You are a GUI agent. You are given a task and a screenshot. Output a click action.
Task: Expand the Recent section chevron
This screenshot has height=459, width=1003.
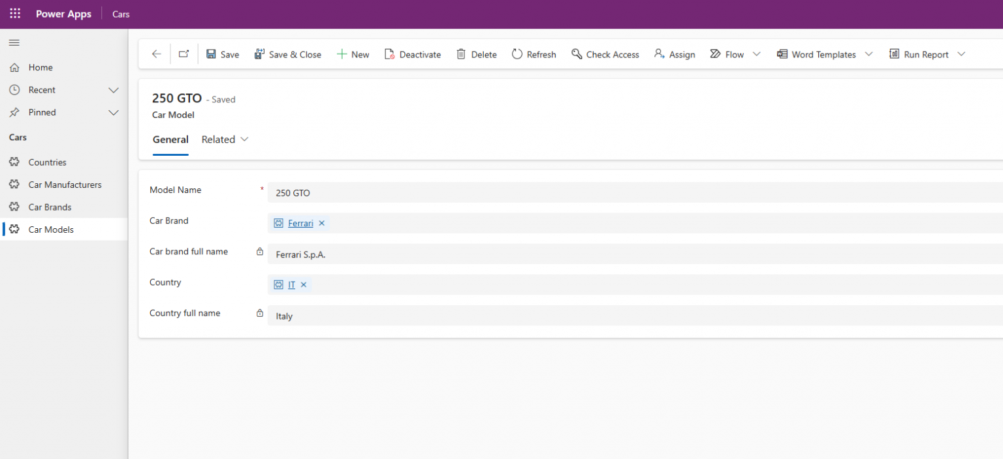pyautogui.click(x=114, y=89)
